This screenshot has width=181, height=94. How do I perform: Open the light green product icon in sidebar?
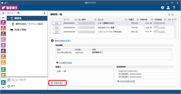coord(3,75)
